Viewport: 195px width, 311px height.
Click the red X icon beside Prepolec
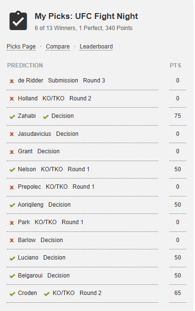(12, 187)
